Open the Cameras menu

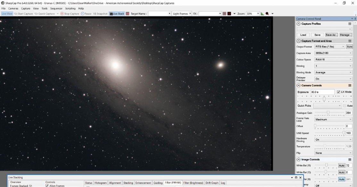[x=13, y=8]
